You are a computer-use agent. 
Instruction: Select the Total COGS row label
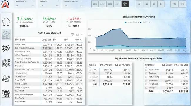[20, 80]
